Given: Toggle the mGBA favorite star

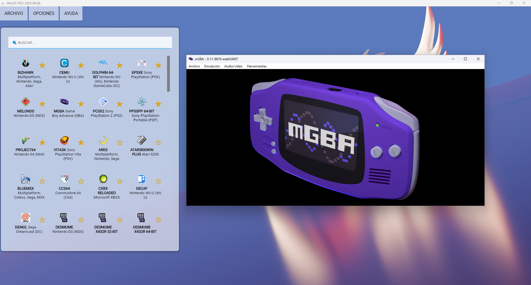Looking at the screenshot, I should (x=81, y=104).
